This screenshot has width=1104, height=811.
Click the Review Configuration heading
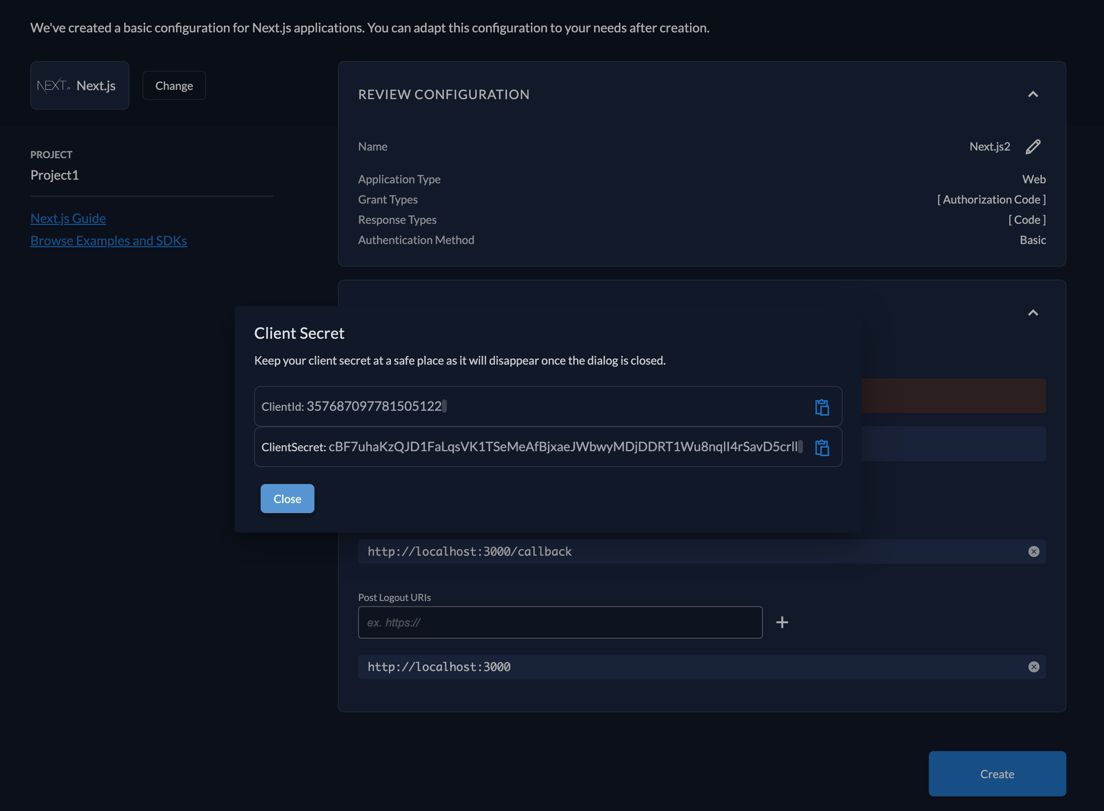click(443, 94)
